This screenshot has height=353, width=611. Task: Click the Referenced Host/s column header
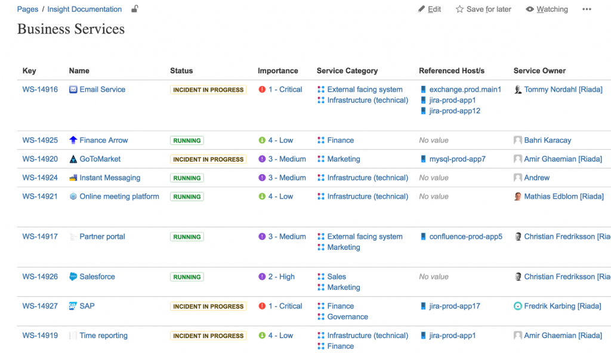point(452,70)
